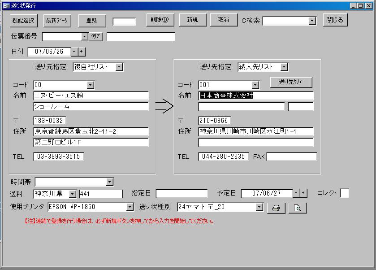
Task: Click the printer icon button
Action: point(276,208)
